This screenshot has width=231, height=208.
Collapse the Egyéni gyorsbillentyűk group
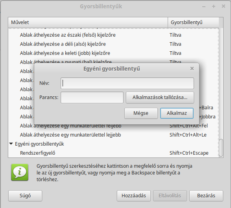pyautogui.click(x=11, y=144)
